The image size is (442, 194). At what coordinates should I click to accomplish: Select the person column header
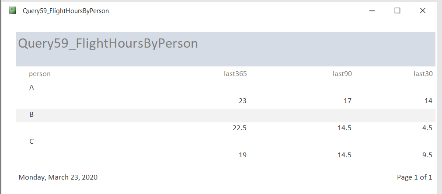pyautogui.click(x=40, y=73)
